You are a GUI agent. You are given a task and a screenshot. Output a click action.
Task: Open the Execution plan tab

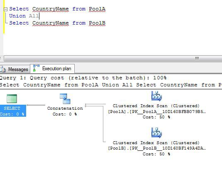pos(52,69)
